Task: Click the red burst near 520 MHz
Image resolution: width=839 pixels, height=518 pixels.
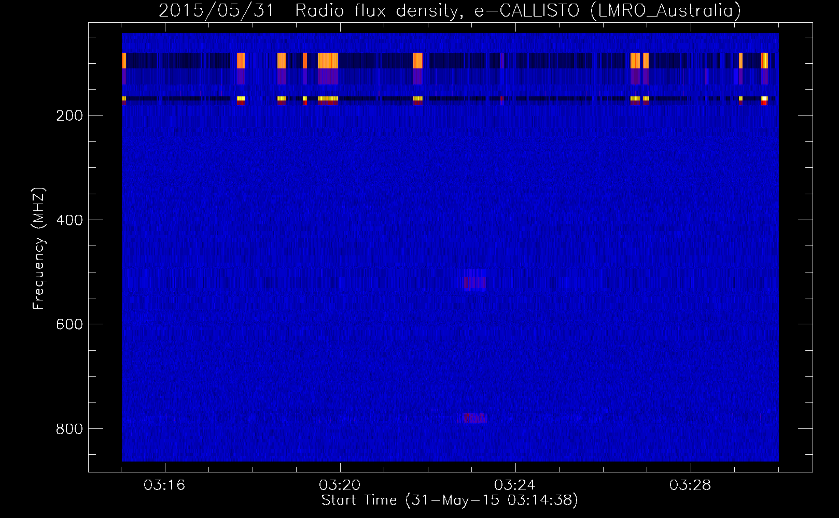Action: pyautogui.click(x=475, y=282)
